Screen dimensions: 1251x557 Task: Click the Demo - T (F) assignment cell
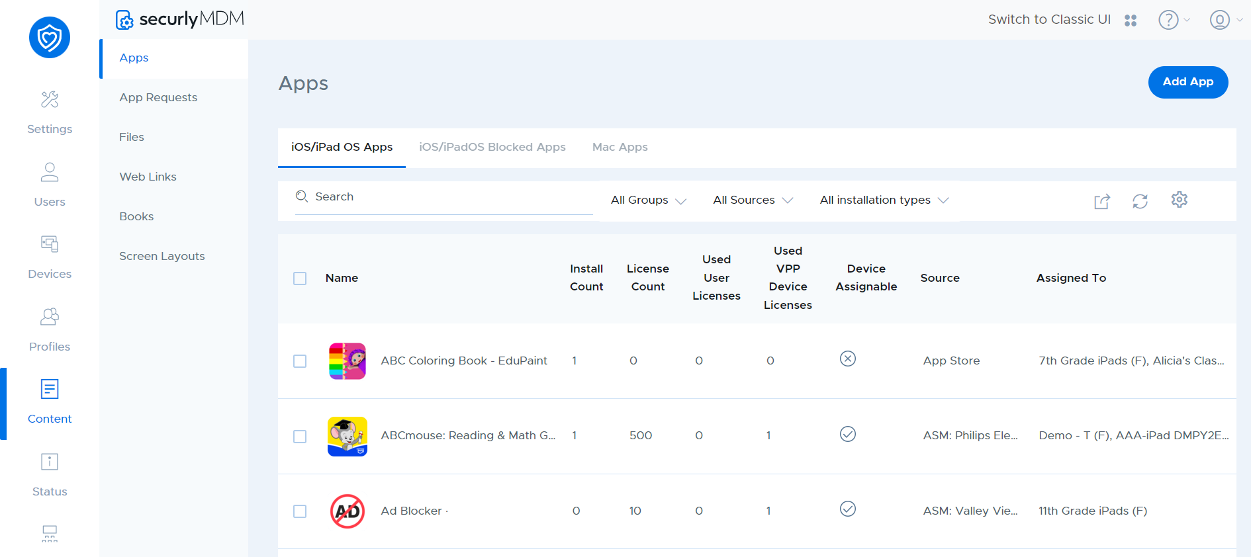click(x=1134, y=435)
